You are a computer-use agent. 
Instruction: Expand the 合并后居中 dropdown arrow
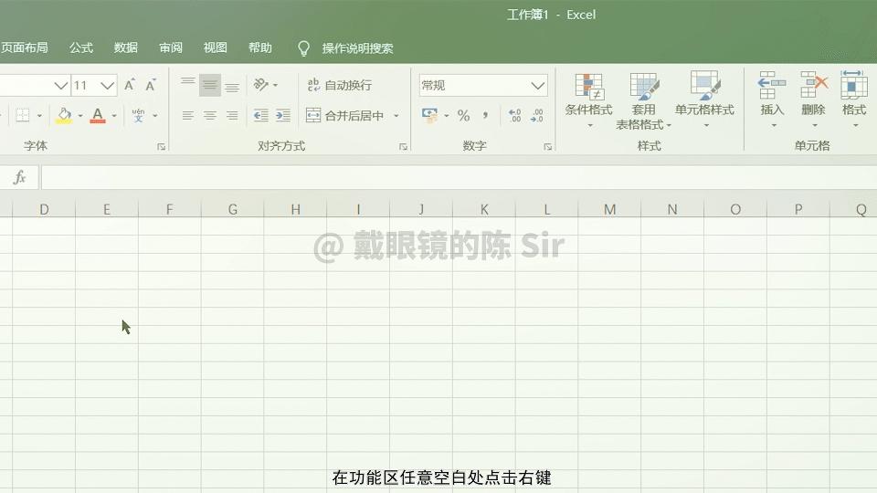click(x=396, y=116)
